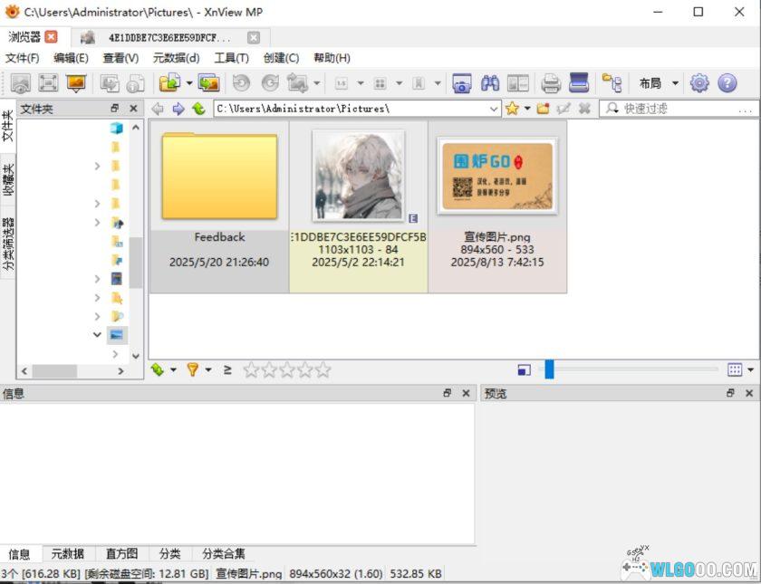Image resolution: width=761 pixels, height=584 pixels.
Task: Open the full screen view icon
Action: 47,83
